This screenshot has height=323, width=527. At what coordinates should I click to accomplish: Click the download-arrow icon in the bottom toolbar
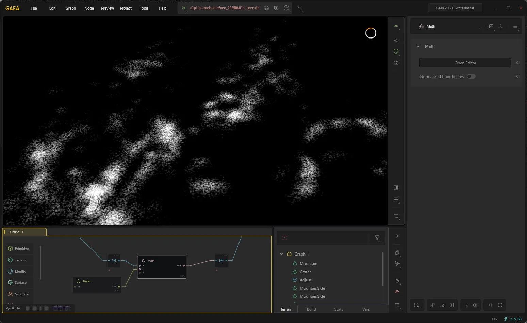(466, 305)
